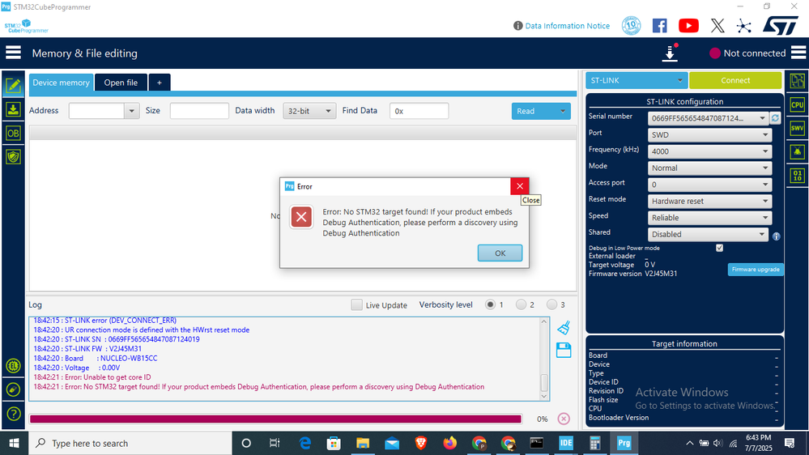Switch to the Device memory tab
The width and height of the screenshot is (809, 455).
[x=61, y=83]
